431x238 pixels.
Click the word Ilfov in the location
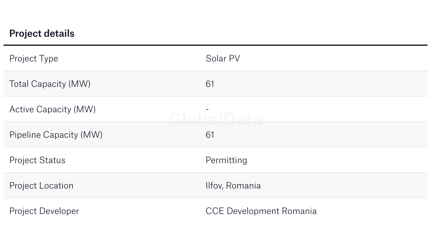[214, 186]
